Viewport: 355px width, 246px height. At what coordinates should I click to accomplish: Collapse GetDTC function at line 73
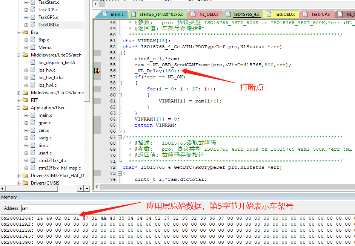point(120,173)
